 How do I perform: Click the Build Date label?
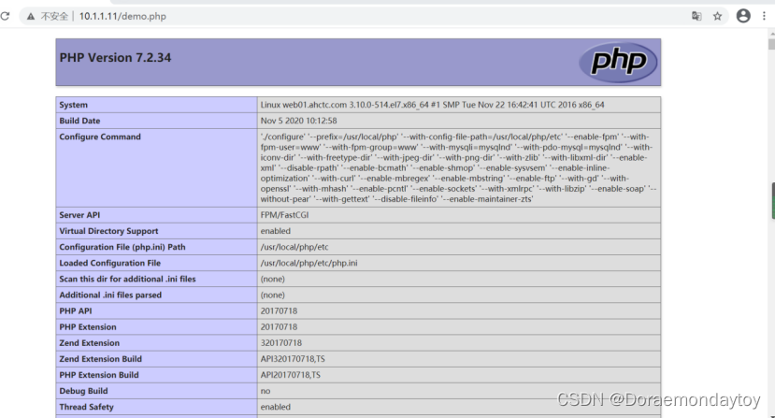[x=79, y=121]
